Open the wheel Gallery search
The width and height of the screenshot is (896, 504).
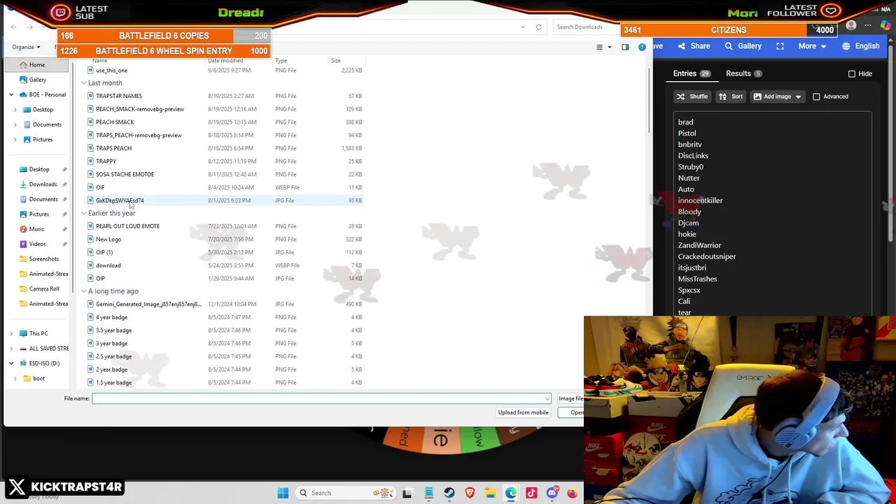click(743, 46)
